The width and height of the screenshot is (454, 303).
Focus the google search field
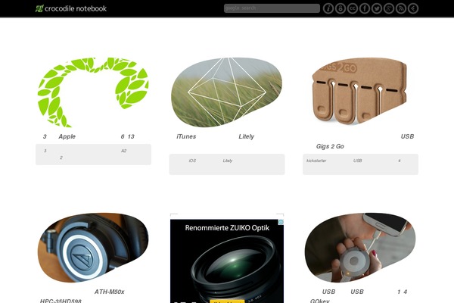click(x=272, y=8)
